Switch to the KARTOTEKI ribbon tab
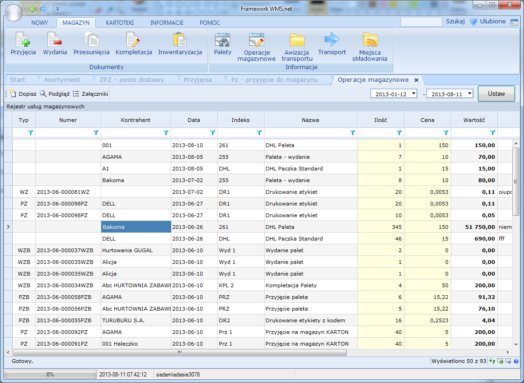 click(x=119, y=23)
